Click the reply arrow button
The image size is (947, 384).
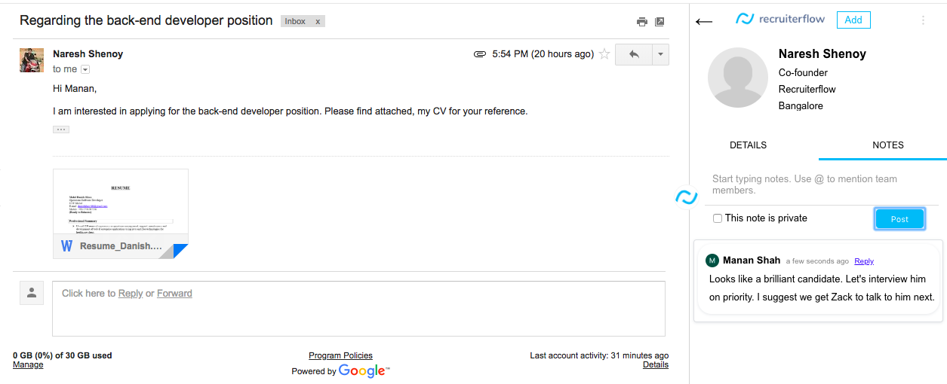tap(634, 55)
